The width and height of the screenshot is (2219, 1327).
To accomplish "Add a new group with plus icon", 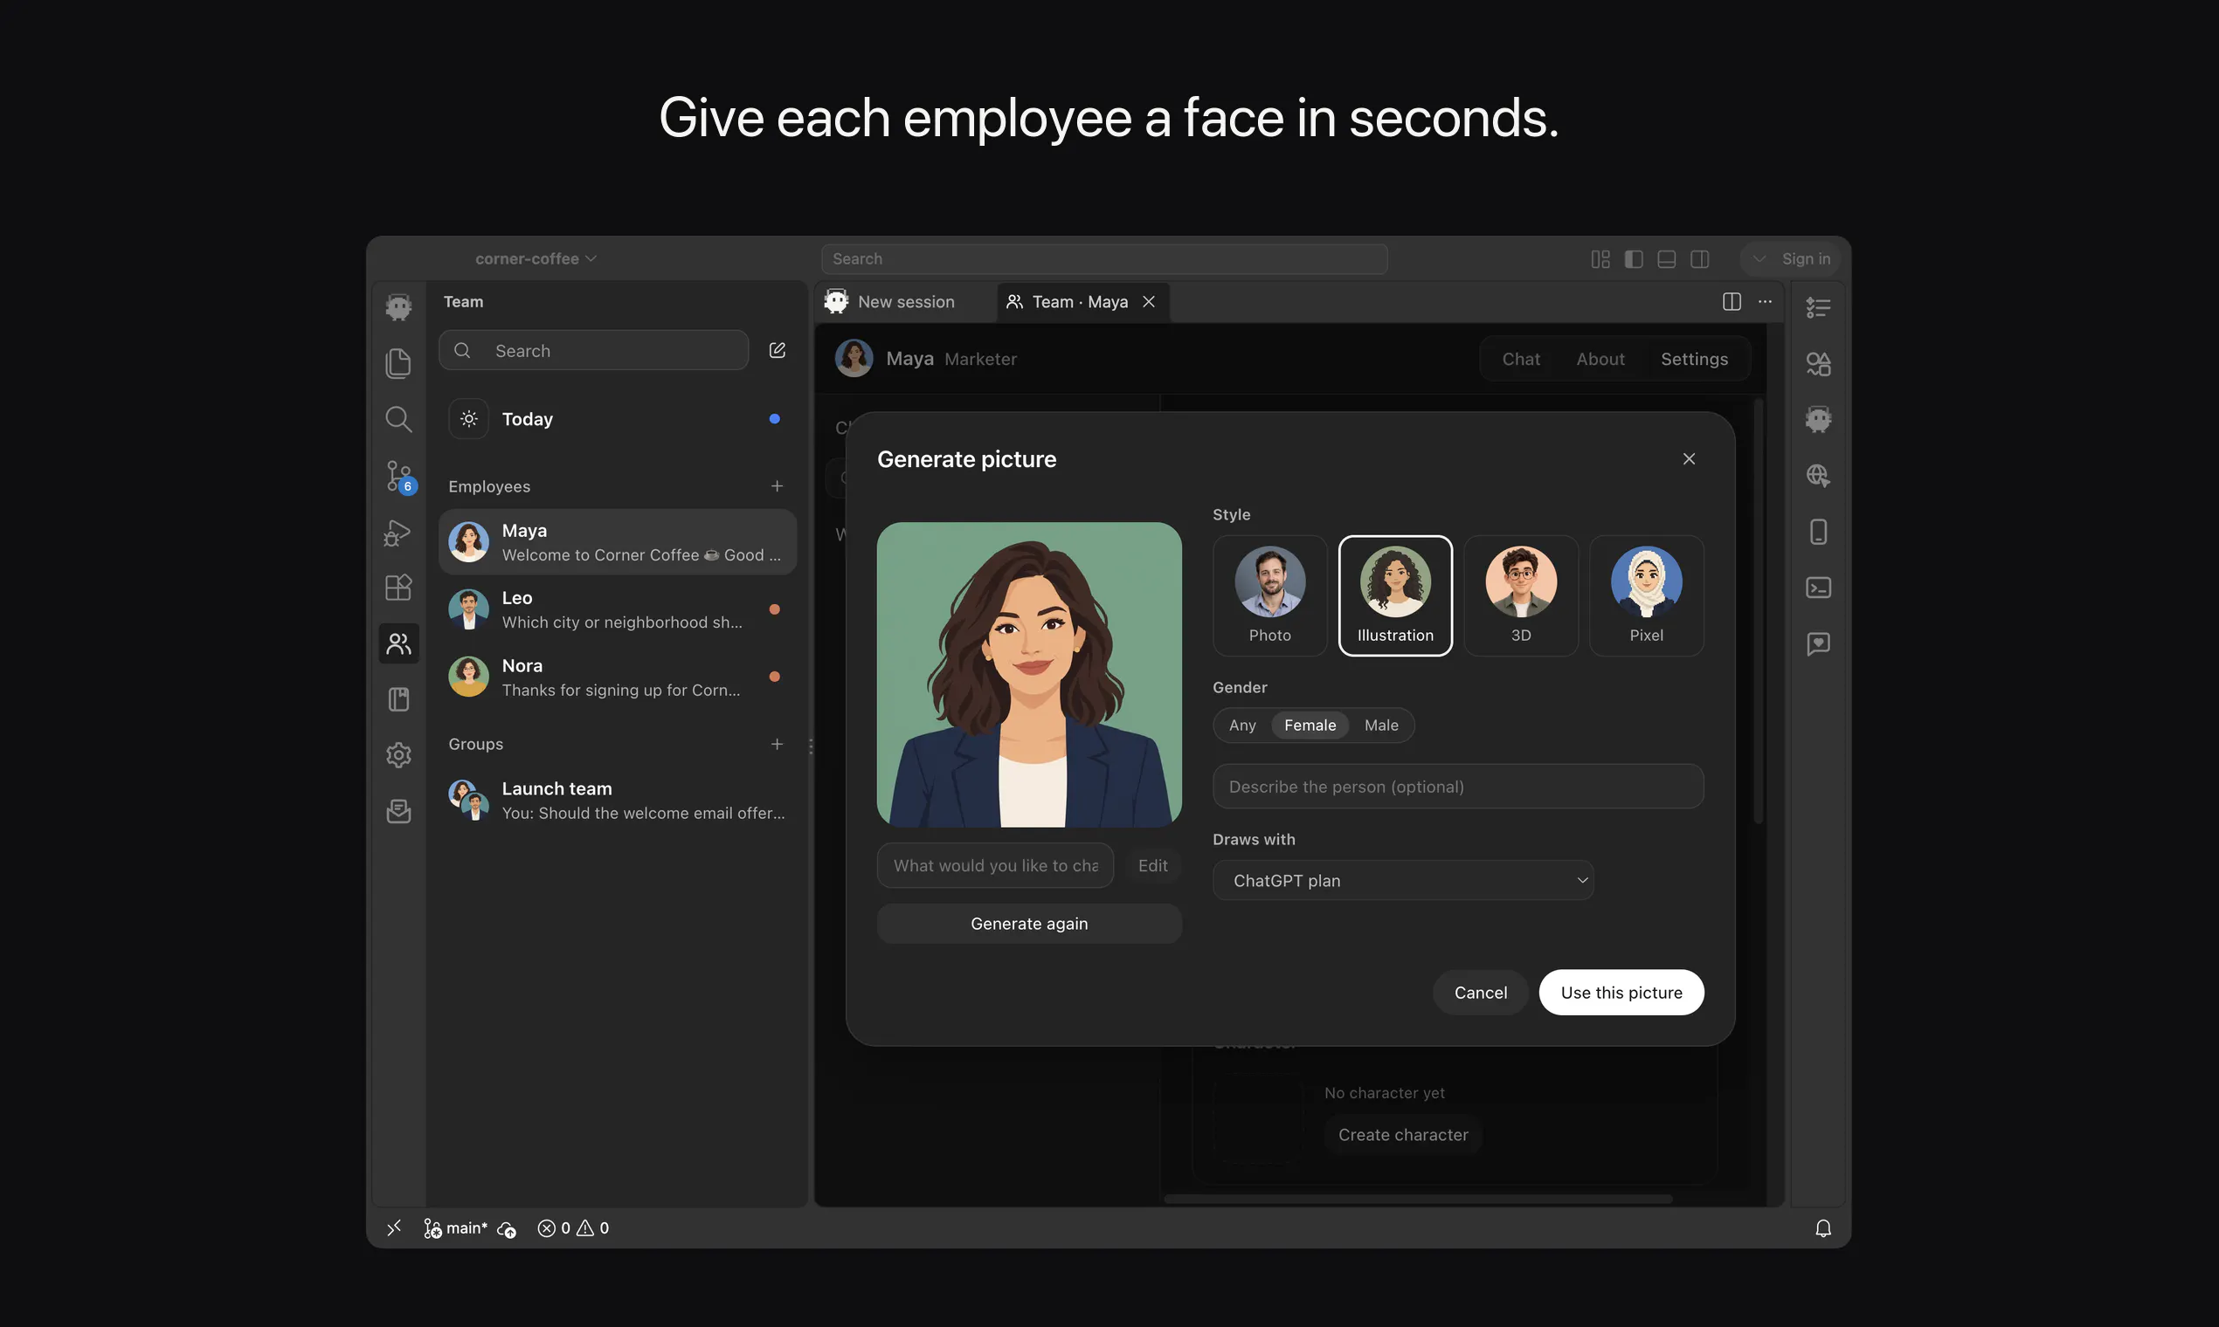I will (777, 744).
